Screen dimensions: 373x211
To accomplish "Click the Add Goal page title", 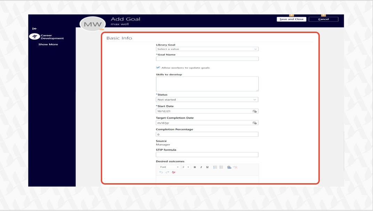I will 125,19.
